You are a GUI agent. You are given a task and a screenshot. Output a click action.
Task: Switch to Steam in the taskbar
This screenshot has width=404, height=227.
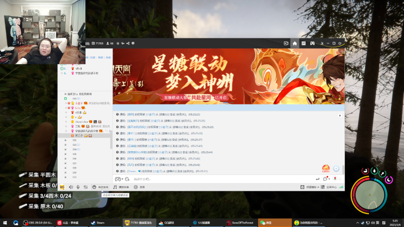click(x=105, y=223)
